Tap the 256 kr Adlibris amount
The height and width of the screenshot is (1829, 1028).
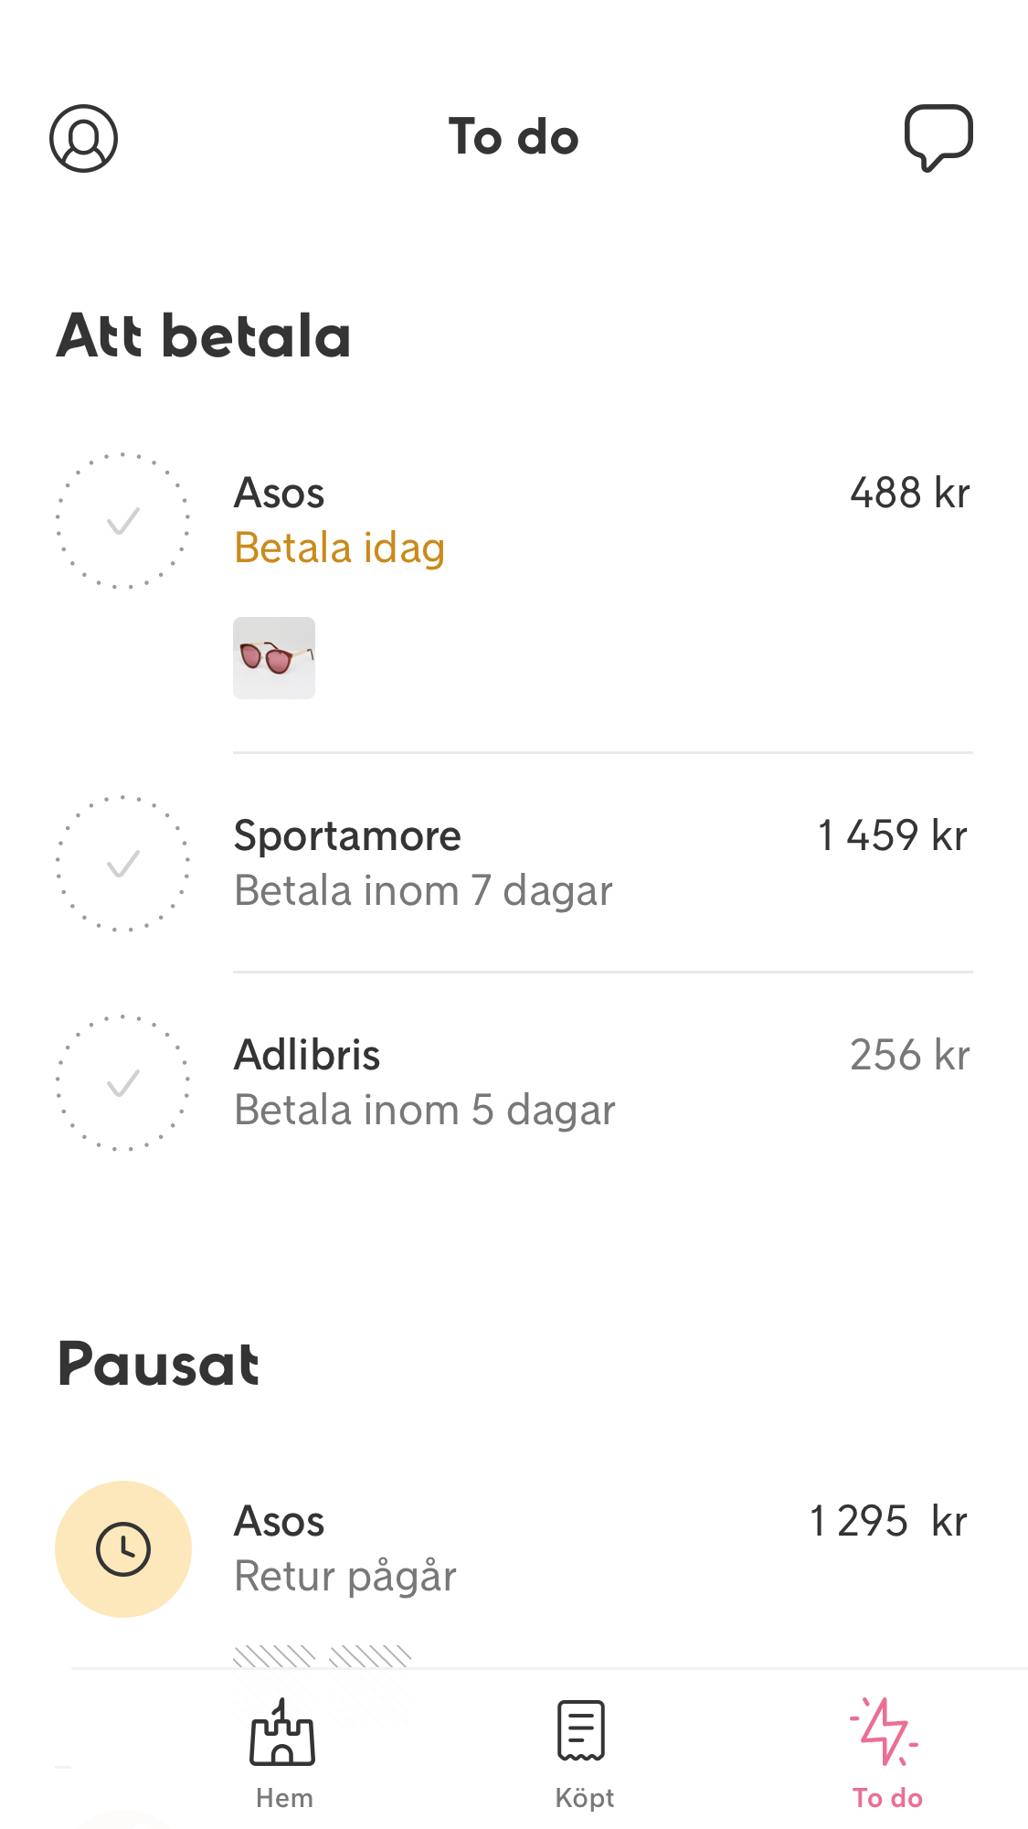click(909, 1055)
